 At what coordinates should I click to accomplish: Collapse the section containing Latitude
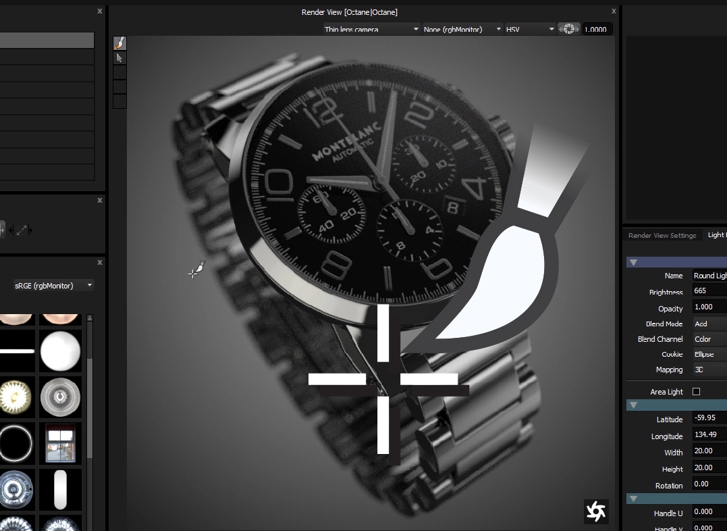(x=633, y=405)
